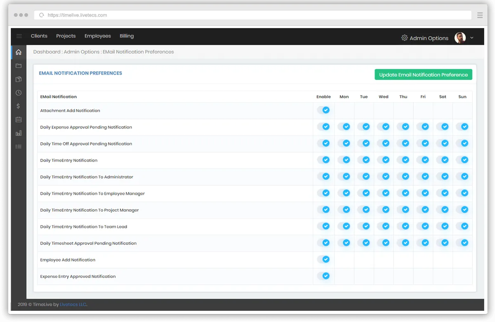Image resolution: width=495 pixels, height=322 pixels.
Task: Open the calendar icon in sidebar
Action: (x=18, y=120)
